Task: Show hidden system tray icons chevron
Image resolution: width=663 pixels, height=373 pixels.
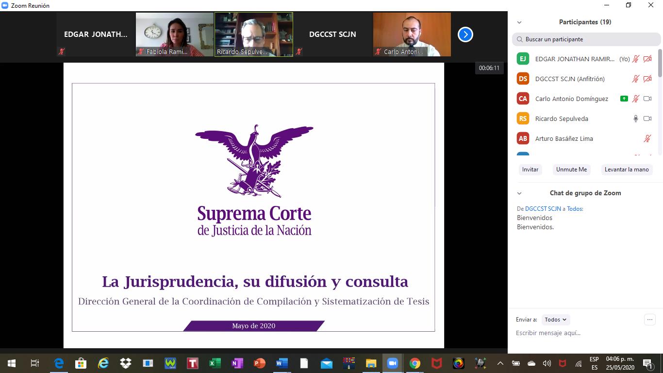Action: pyautogui.click(x=500, y=363)
